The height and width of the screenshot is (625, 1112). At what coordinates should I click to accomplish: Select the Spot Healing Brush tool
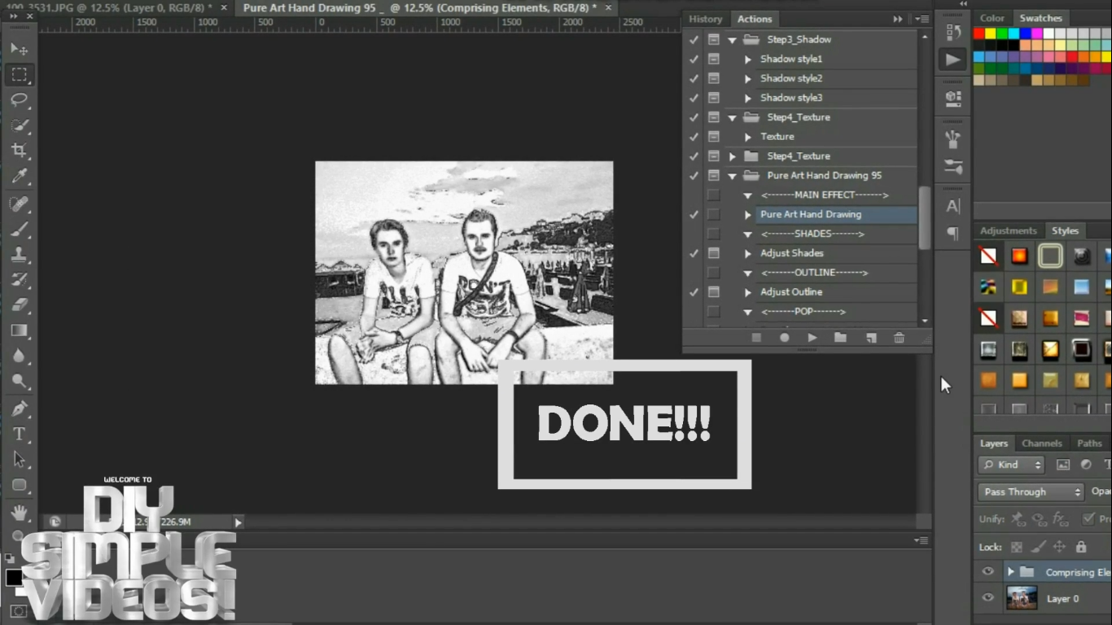19,203
